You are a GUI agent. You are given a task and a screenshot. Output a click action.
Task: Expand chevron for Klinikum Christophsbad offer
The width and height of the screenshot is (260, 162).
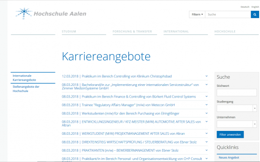coord(206,76)
